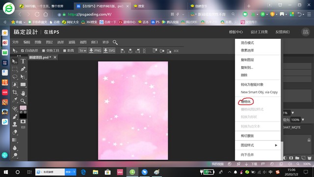The width and height of the screenshot is (314, 177).
Task: Click the PNG export button
Action: tap(95, 51)
